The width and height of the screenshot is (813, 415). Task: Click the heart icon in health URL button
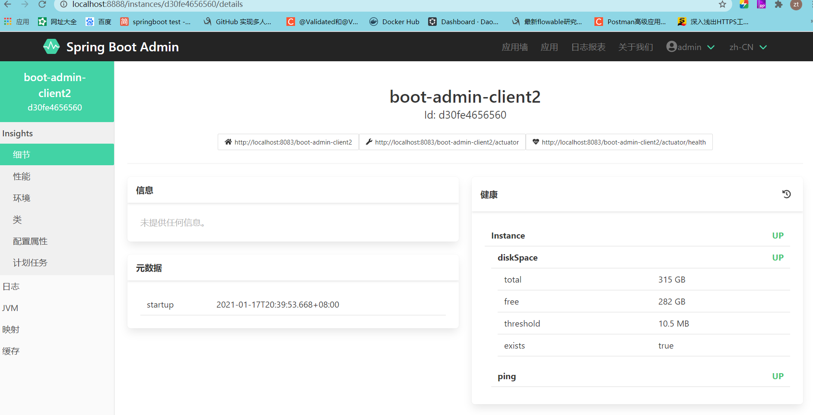(x=536, y=142)
